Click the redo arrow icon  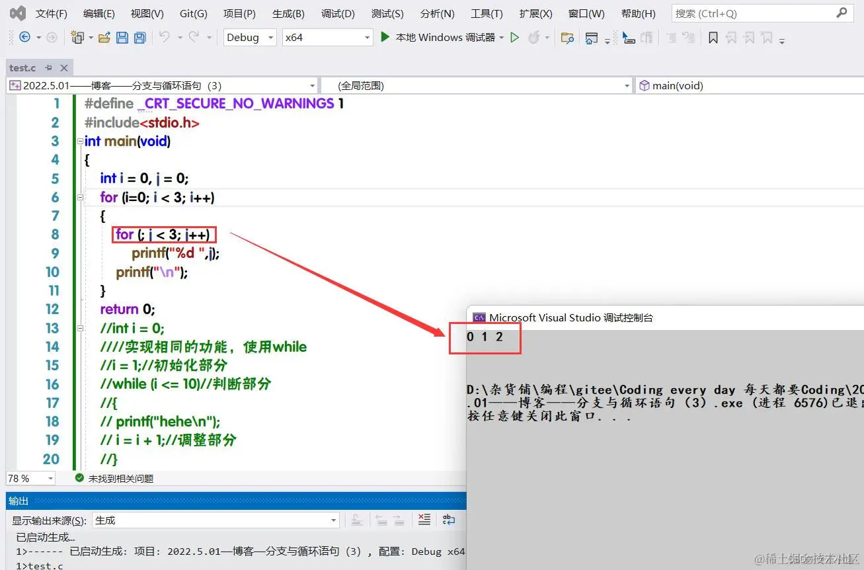pos(194,37)
